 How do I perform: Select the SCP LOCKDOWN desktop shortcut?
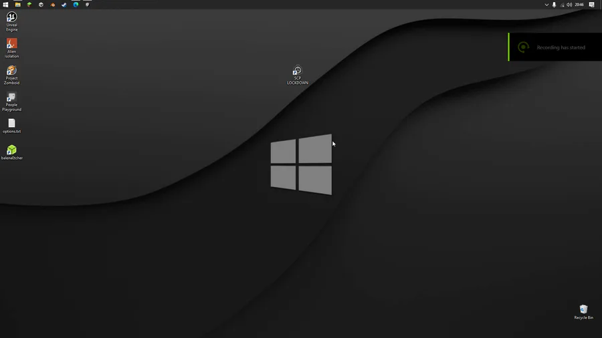click(298, 75)
